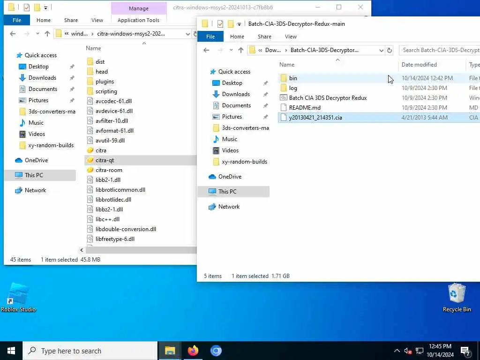Open View ribbon tab in Citra window
The image size is (480, 360).
(97, 20)
